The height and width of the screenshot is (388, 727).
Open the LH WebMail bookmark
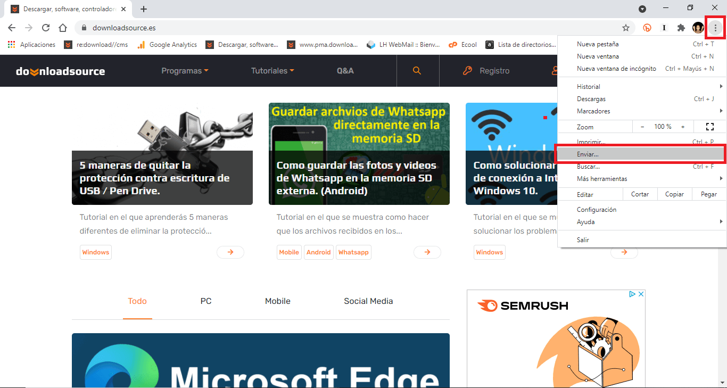click(403, 45)
